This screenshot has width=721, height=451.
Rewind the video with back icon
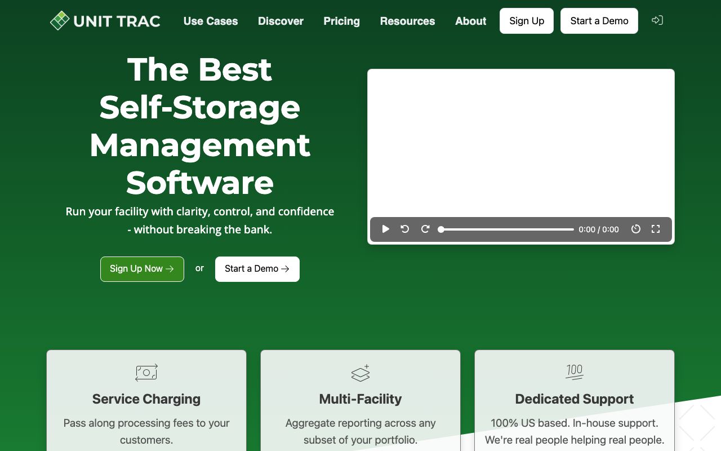(x=405, y=229)
